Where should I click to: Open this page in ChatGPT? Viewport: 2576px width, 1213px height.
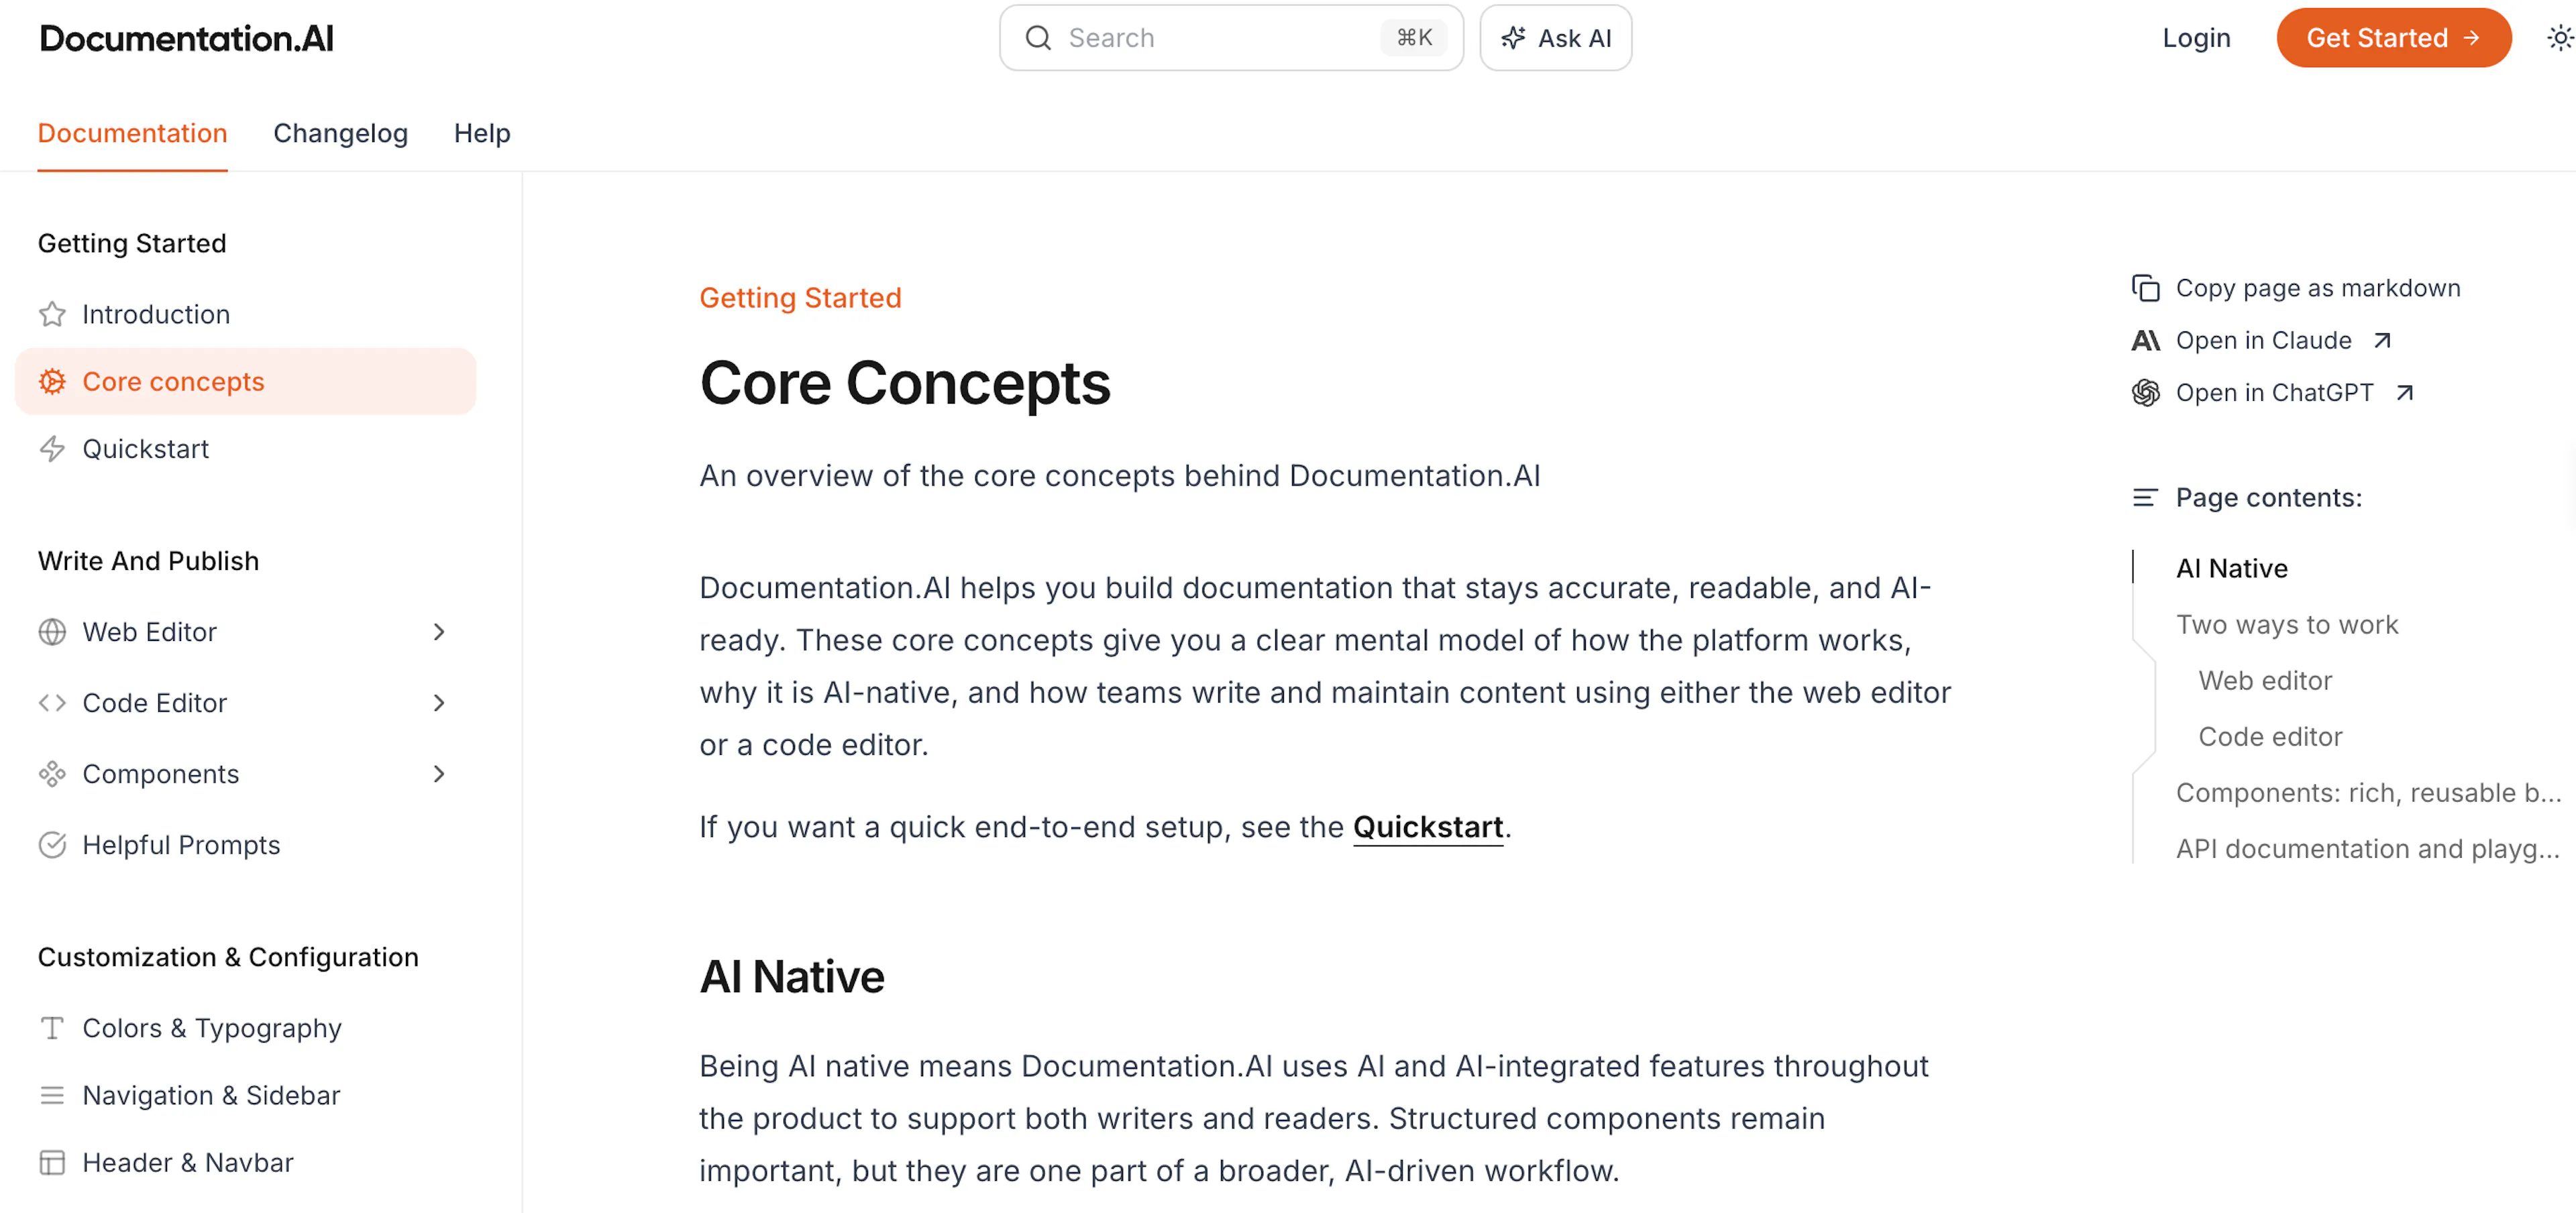point(2273,393)
